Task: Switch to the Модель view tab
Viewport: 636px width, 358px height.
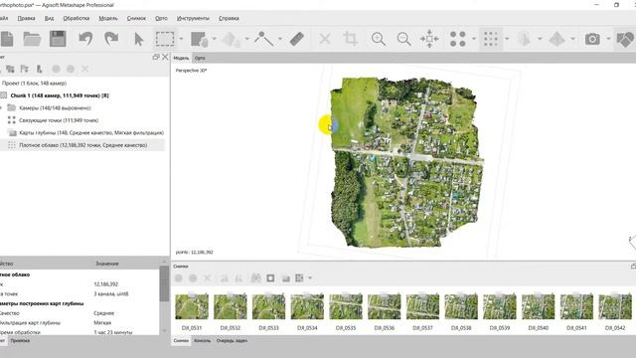Action: click(181, 58)
